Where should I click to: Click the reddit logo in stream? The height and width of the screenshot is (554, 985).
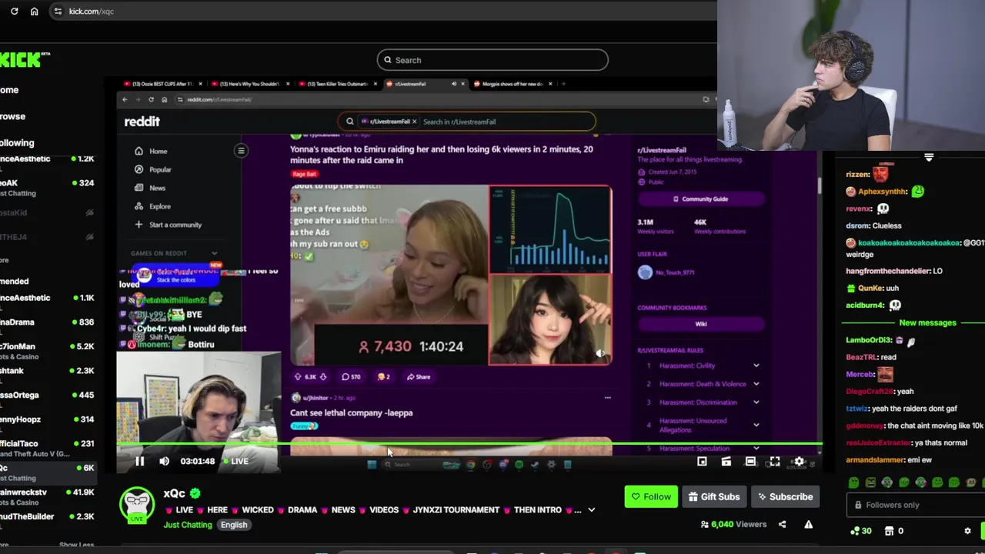tap(142, 122)
